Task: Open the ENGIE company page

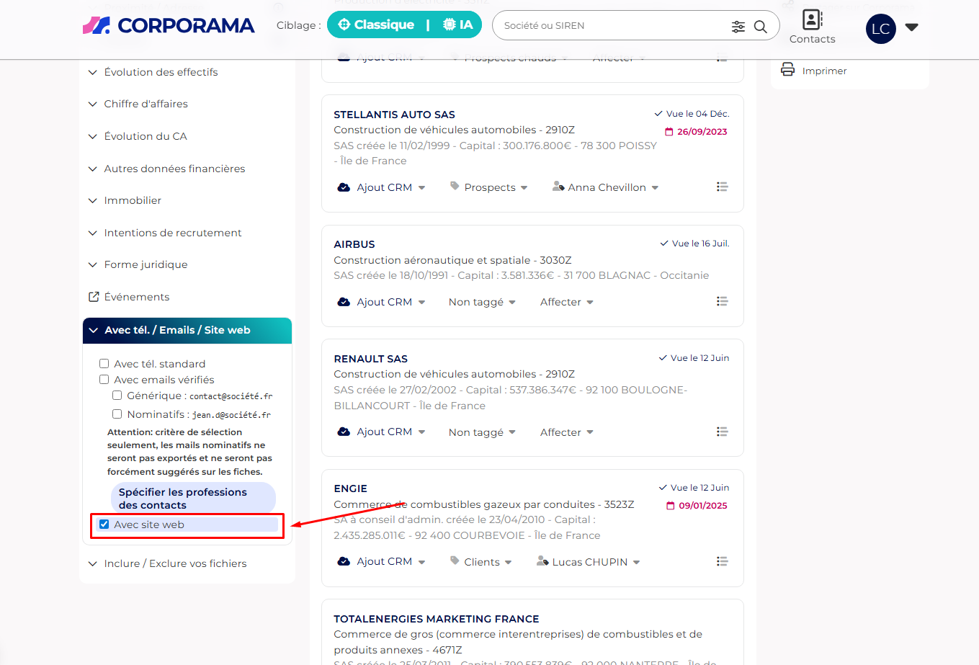Action: click(351, 488)
